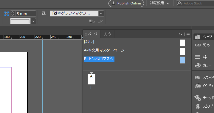Click the 5 mm value field

26,14
